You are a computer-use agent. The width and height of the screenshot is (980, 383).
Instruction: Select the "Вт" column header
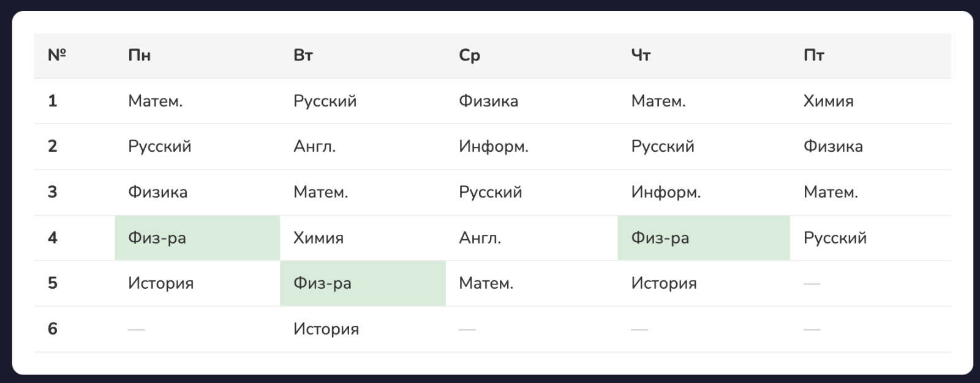pos(303,56)
